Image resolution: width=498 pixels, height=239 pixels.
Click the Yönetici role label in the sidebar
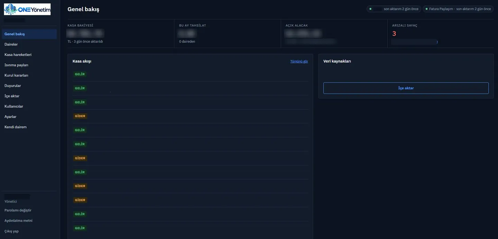pyautogui.click(x=11, y=202)
